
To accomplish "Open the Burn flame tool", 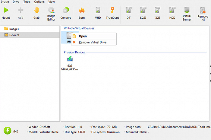I will coord(82,10).
